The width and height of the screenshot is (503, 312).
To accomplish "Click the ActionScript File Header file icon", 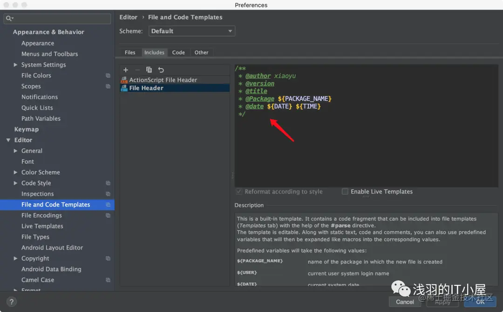I will click(x=124, y=80).
